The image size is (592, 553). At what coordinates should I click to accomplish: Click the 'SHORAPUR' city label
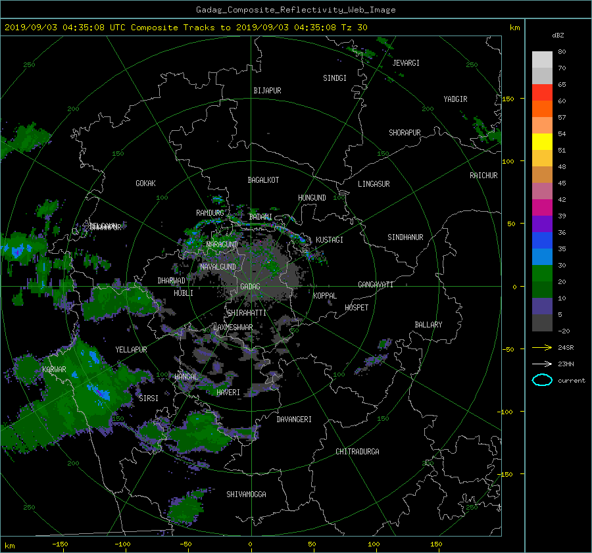coord(405,133)
